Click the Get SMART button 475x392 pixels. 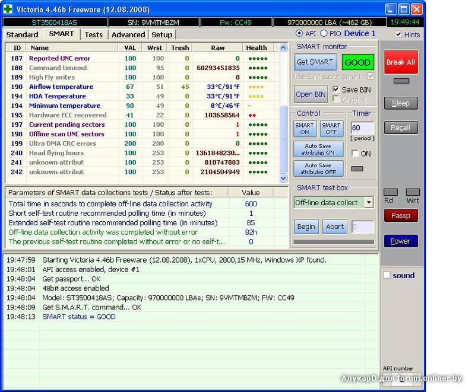(315, 62)
